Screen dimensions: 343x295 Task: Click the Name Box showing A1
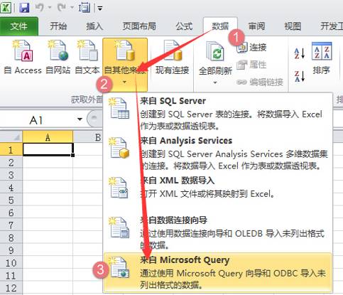point(37,120)
